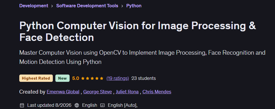Screen dimensions: 275x109
Task: Click the closed captions icon
Action: coord(102,105)
